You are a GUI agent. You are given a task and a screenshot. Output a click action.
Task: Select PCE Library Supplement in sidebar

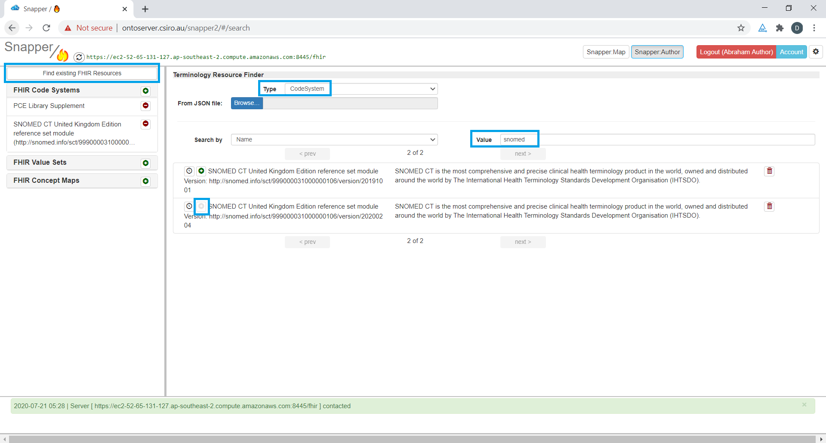click(x=49, y=106)
